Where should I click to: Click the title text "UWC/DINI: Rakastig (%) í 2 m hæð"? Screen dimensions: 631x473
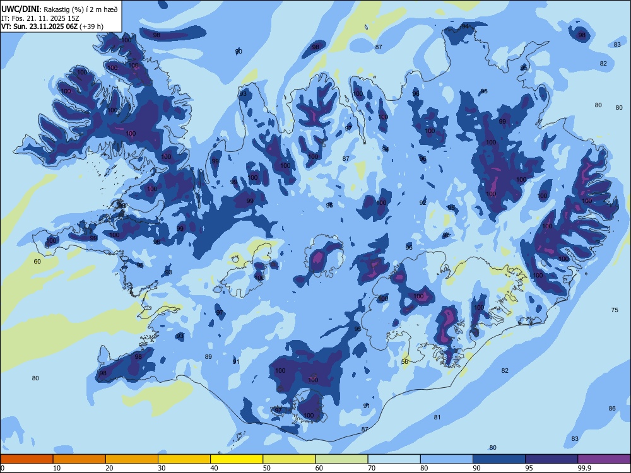59,9
